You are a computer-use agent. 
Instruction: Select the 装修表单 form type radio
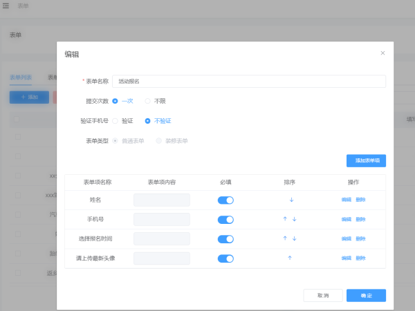pos(172,141)
